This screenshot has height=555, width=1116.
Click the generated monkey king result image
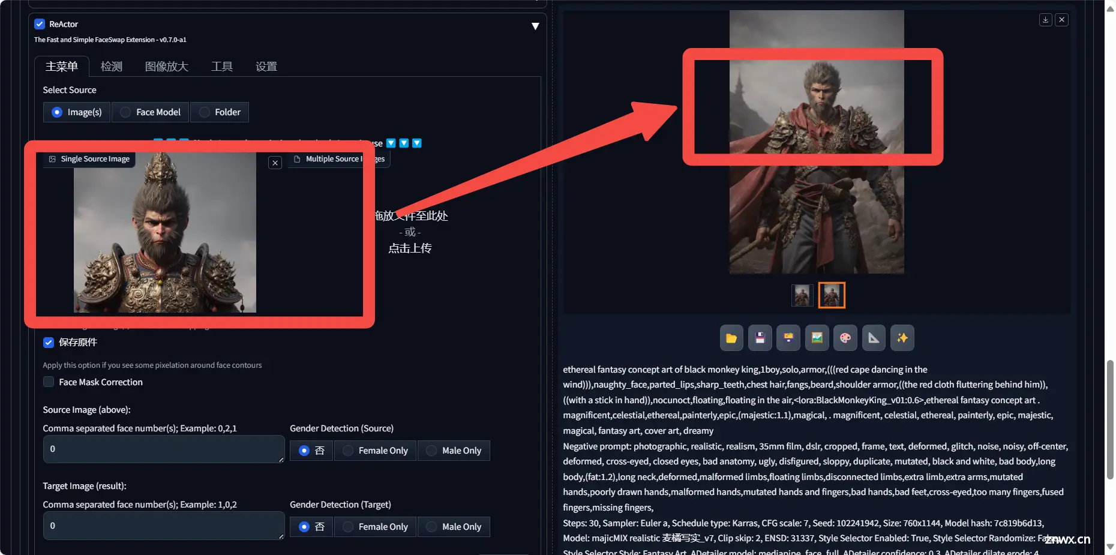(817, 142)
